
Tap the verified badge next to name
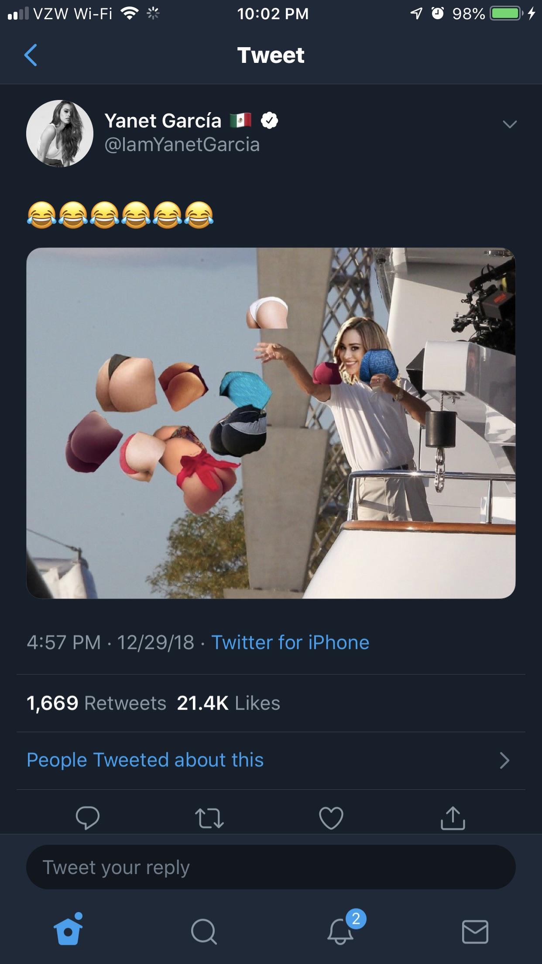(x=269, y=120)
